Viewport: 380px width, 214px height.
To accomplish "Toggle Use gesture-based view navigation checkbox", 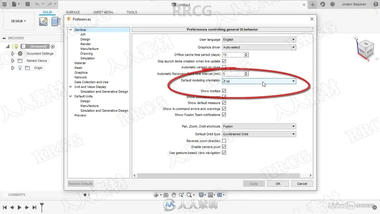I will pyautogui.click(x=224, y=153).
